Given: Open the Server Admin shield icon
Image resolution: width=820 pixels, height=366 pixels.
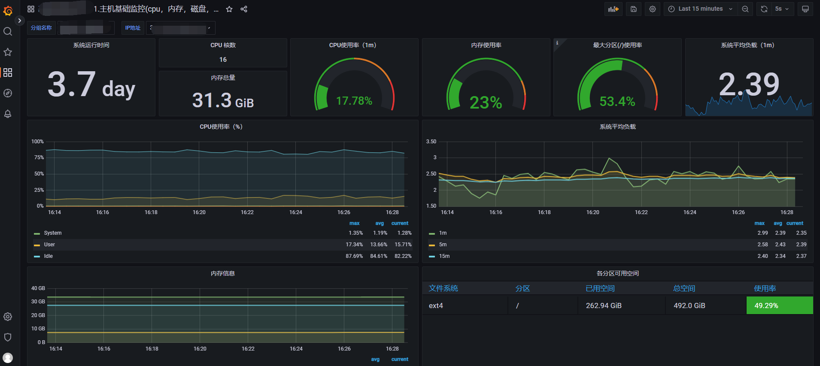Looking at the screenshot, I should tap(8, 337).
